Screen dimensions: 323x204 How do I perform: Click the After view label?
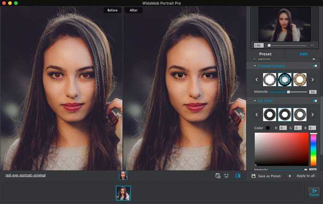[x=133, y=10]
